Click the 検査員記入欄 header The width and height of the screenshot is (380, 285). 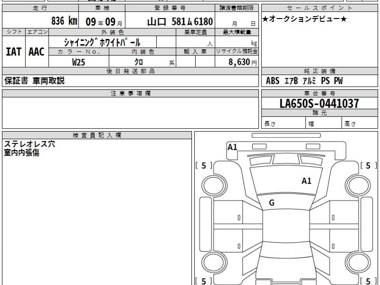[x=97, y=135]
